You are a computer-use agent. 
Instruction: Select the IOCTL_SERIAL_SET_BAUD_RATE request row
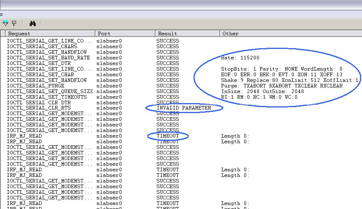pos(48,58)
